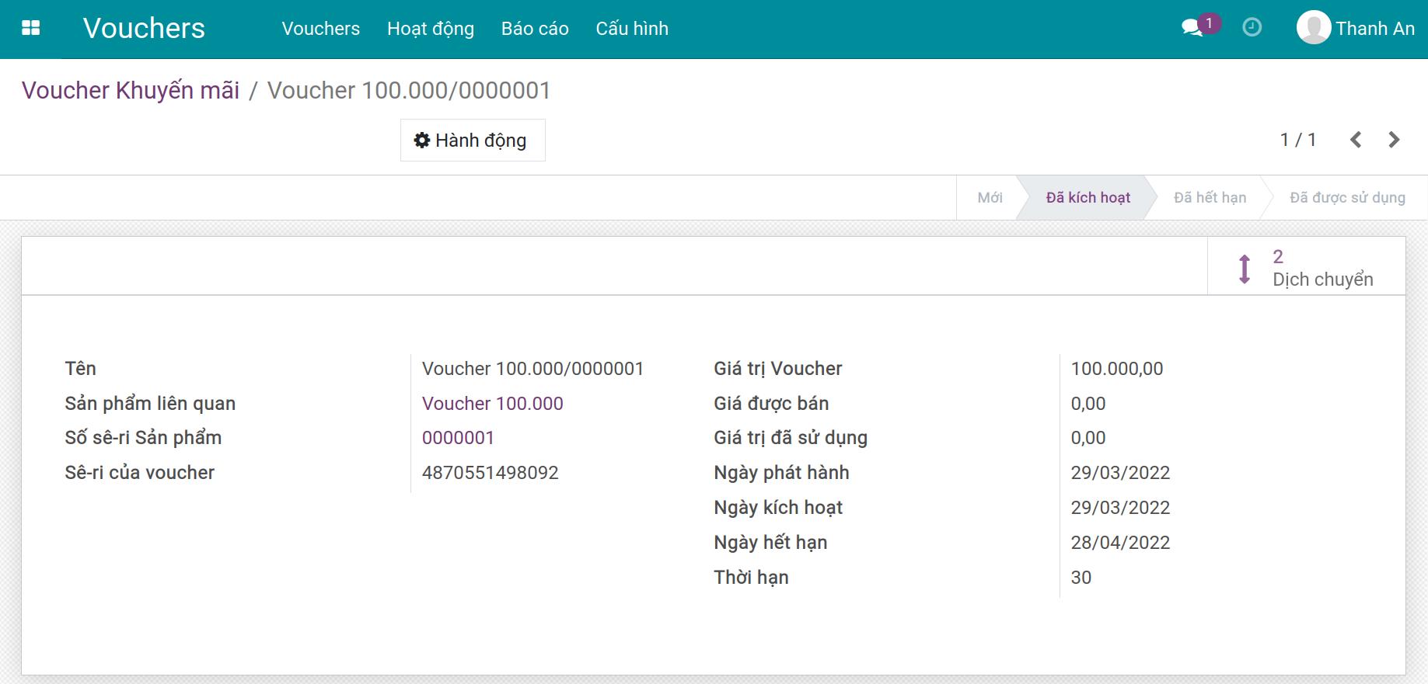Screen dimensions: 1428x684
Task: Click the Sê-ri của voucher label
Action: [140, 473]
